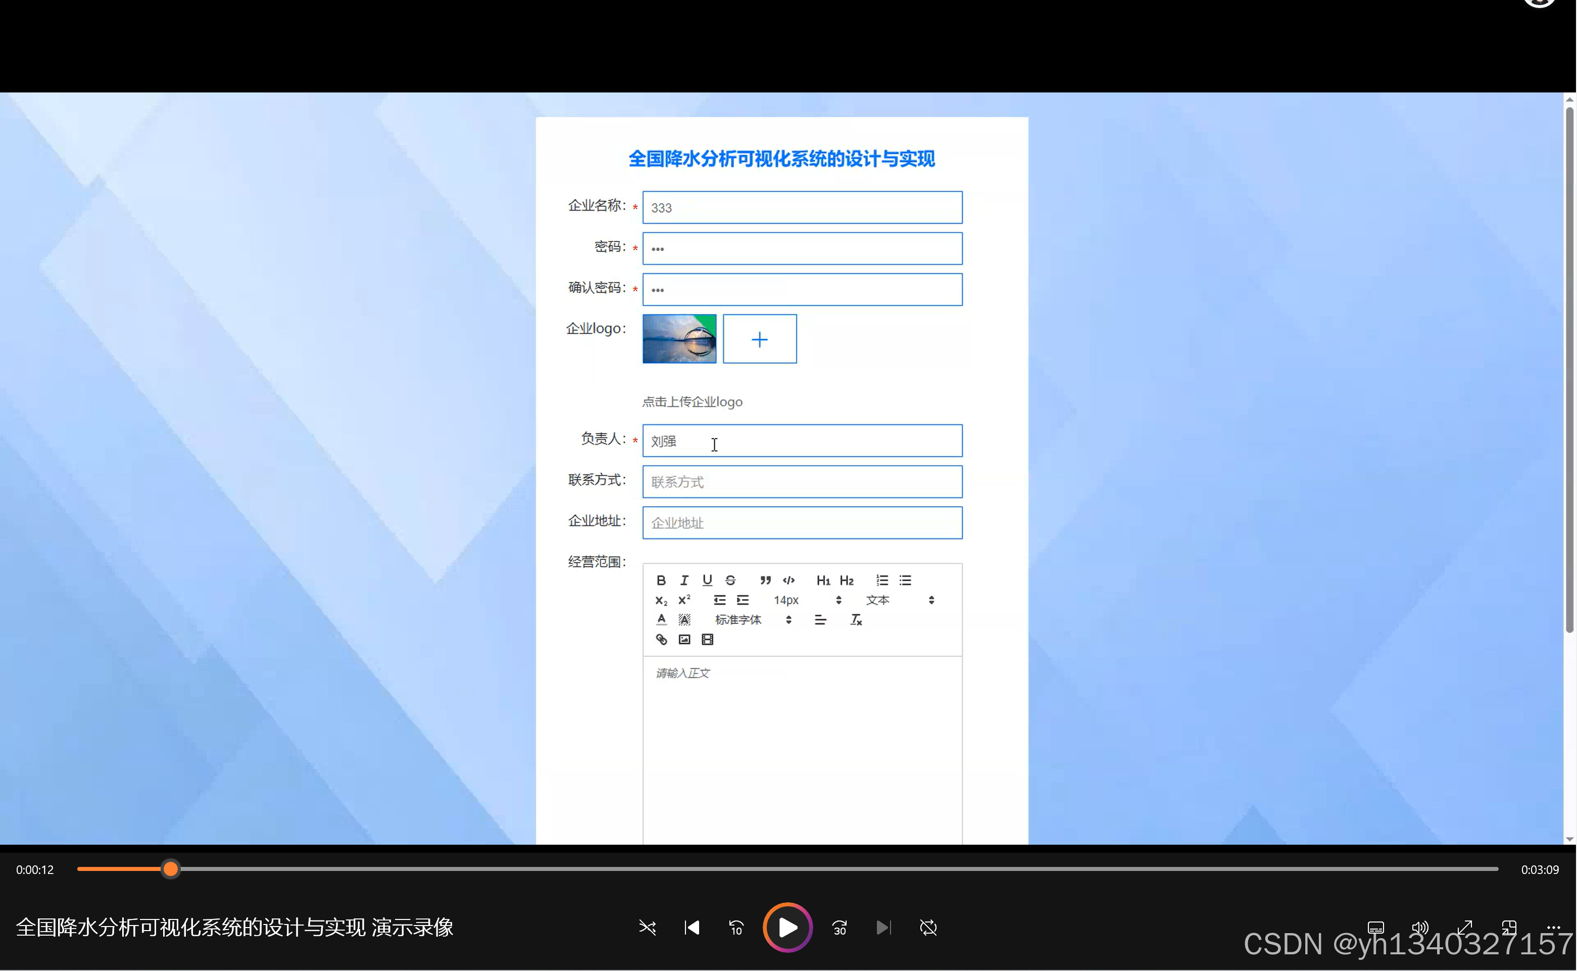Insert a blockquote in the editor
Viewport: 1577px width, 971px height.
[765, 580]
